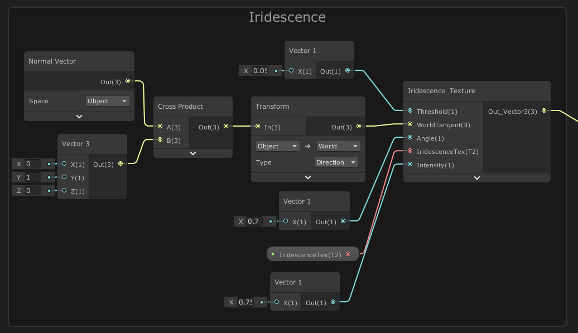Collapse the Cross Product node chevron
The image size is (578, 333).
193,153
